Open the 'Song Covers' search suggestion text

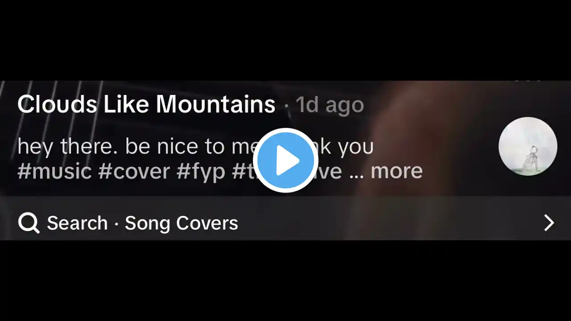181,223
